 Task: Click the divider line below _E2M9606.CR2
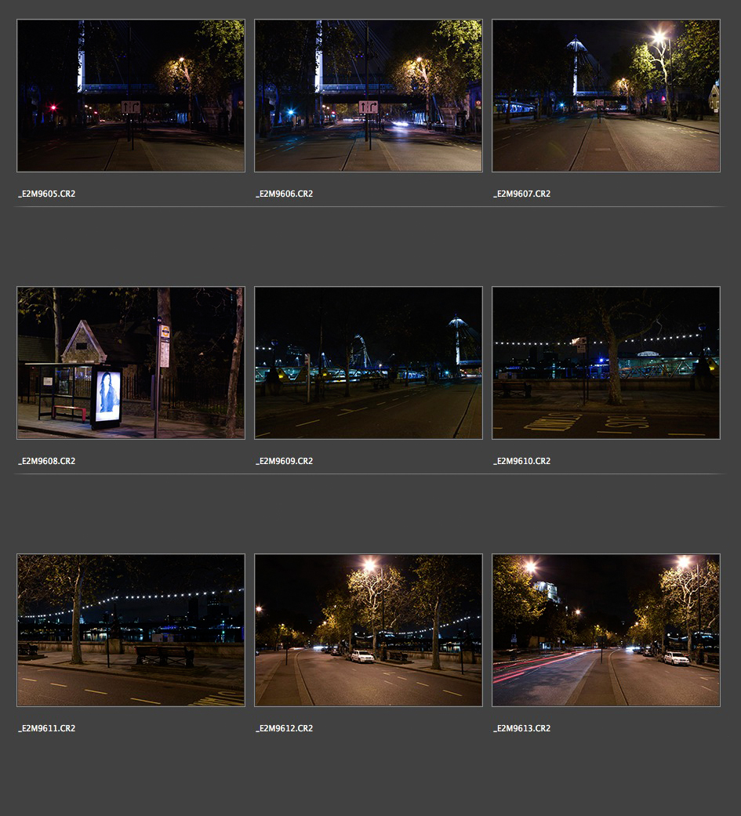[x=368, y=207]
